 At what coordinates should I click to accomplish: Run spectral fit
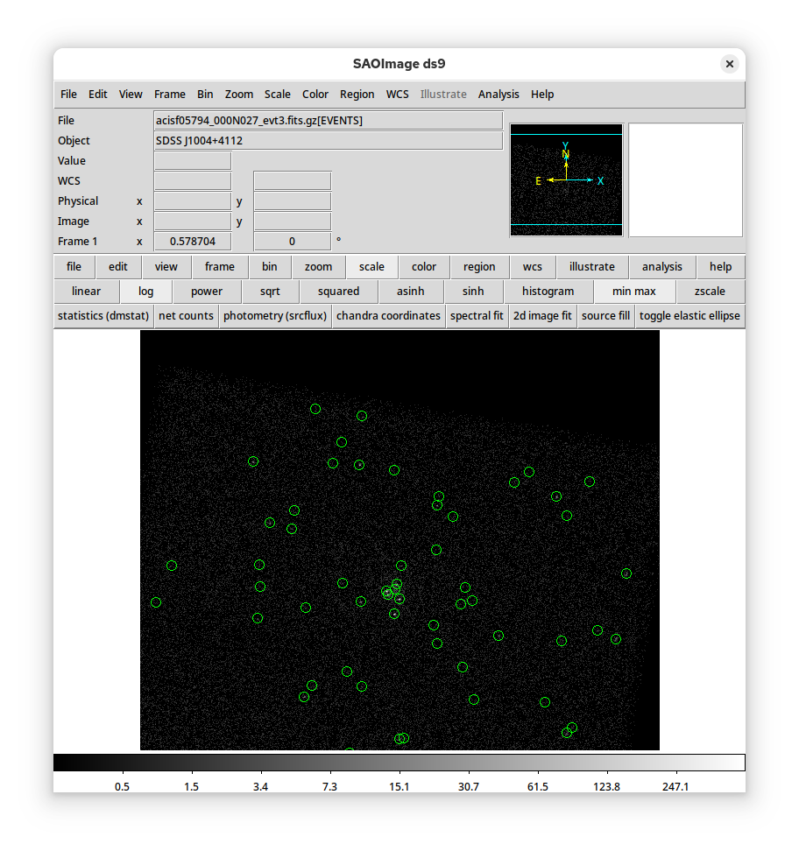click(477, 316)
